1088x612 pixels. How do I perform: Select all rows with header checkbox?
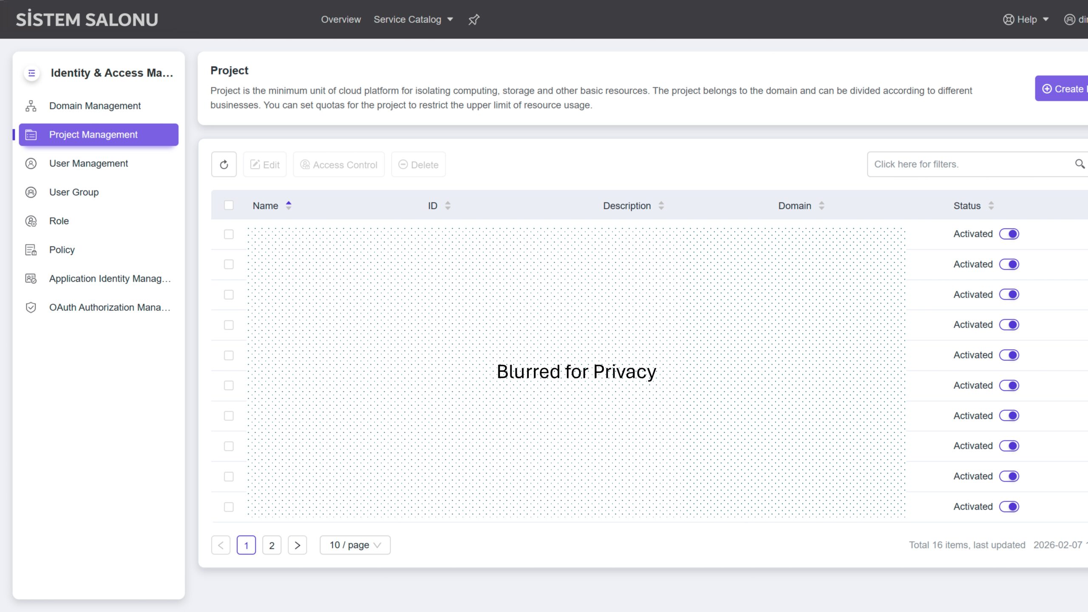229,205
